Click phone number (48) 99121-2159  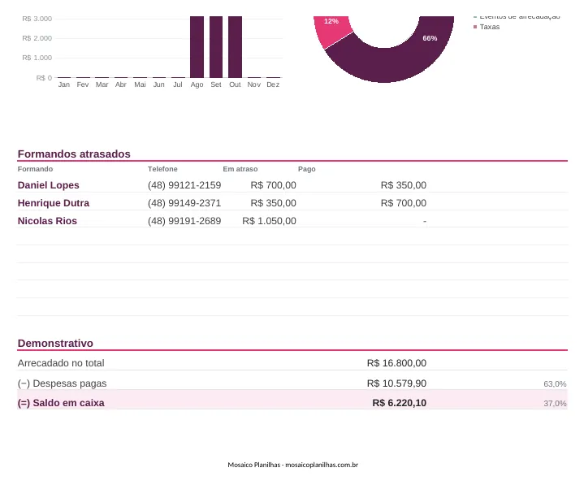tap(184, 185)
